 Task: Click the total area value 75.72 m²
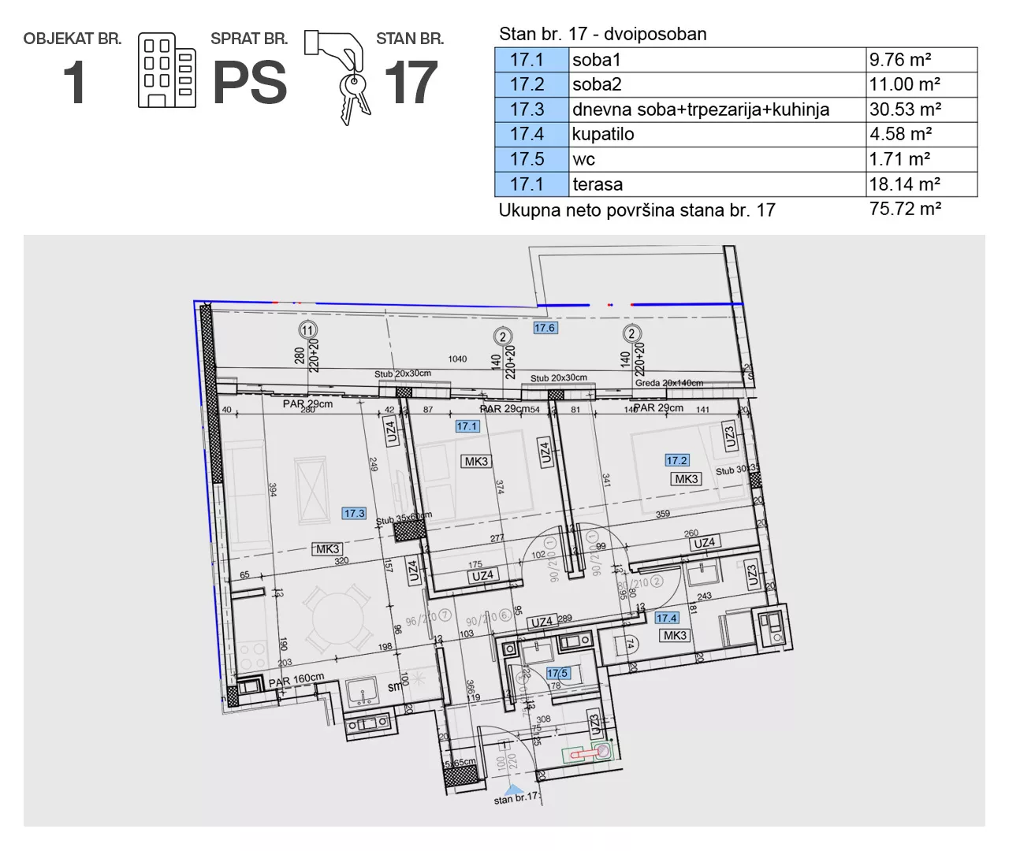click(904, 209)
